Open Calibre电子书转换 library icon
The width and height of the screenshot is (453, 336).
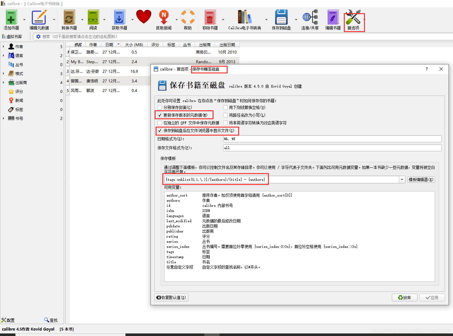245,17
